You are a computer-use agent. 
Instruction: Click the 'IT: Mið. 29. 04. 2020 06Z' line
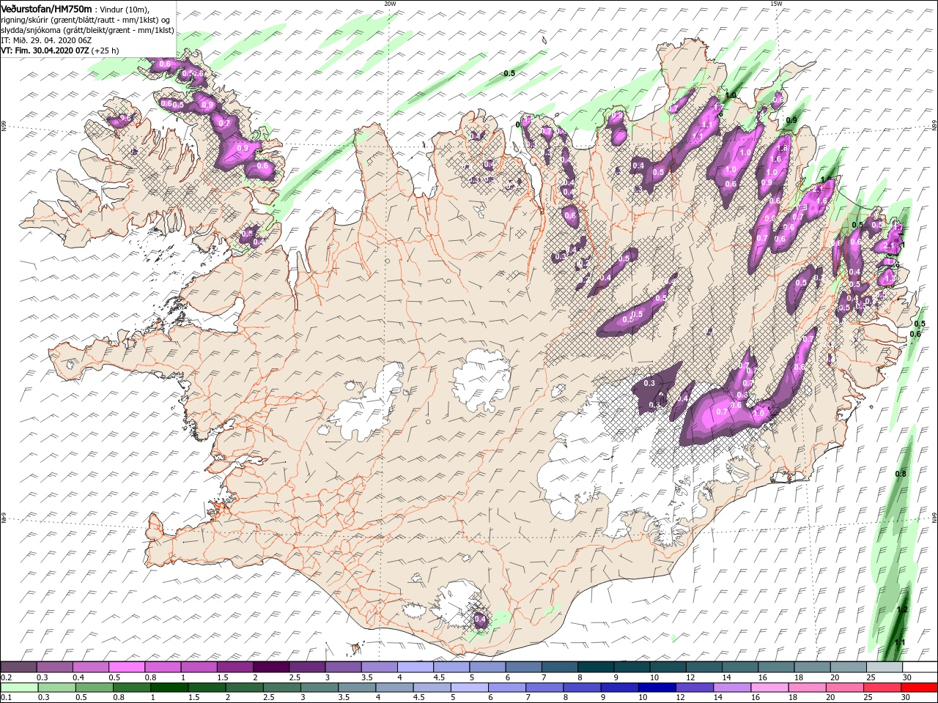pos(46,40)
